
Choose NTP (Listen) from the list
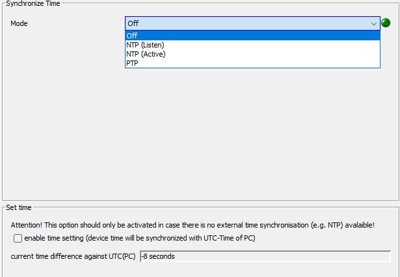[145, 45]
